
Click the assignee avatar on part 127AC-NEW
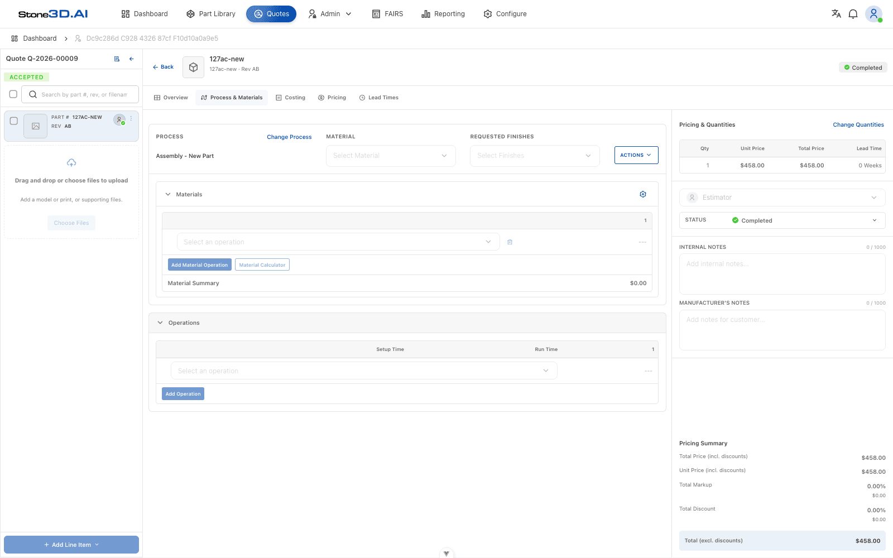tap(119, 119)
